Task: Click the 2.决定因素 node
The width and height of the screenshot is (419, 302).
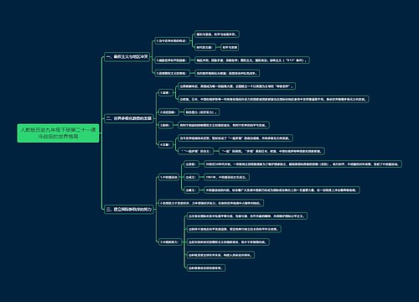Action: pos(168,112)
